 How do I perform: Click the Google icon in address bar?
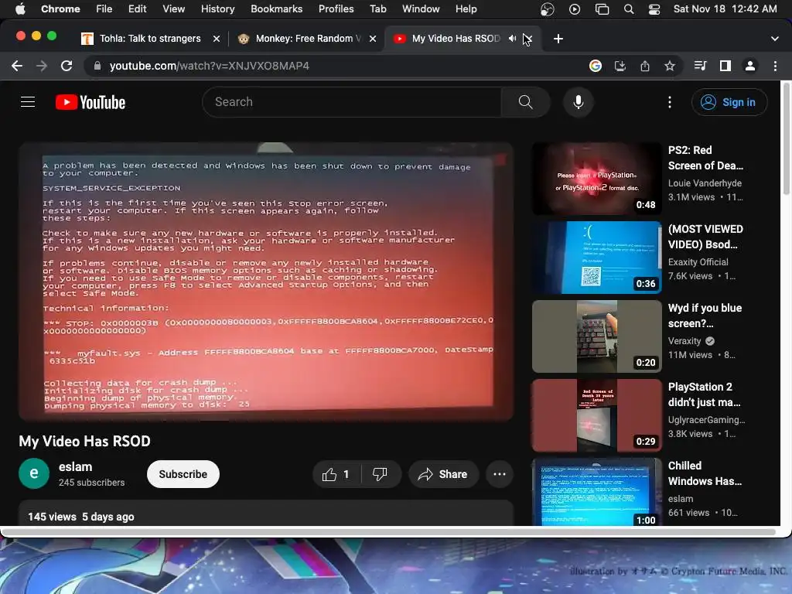(596, 66)
